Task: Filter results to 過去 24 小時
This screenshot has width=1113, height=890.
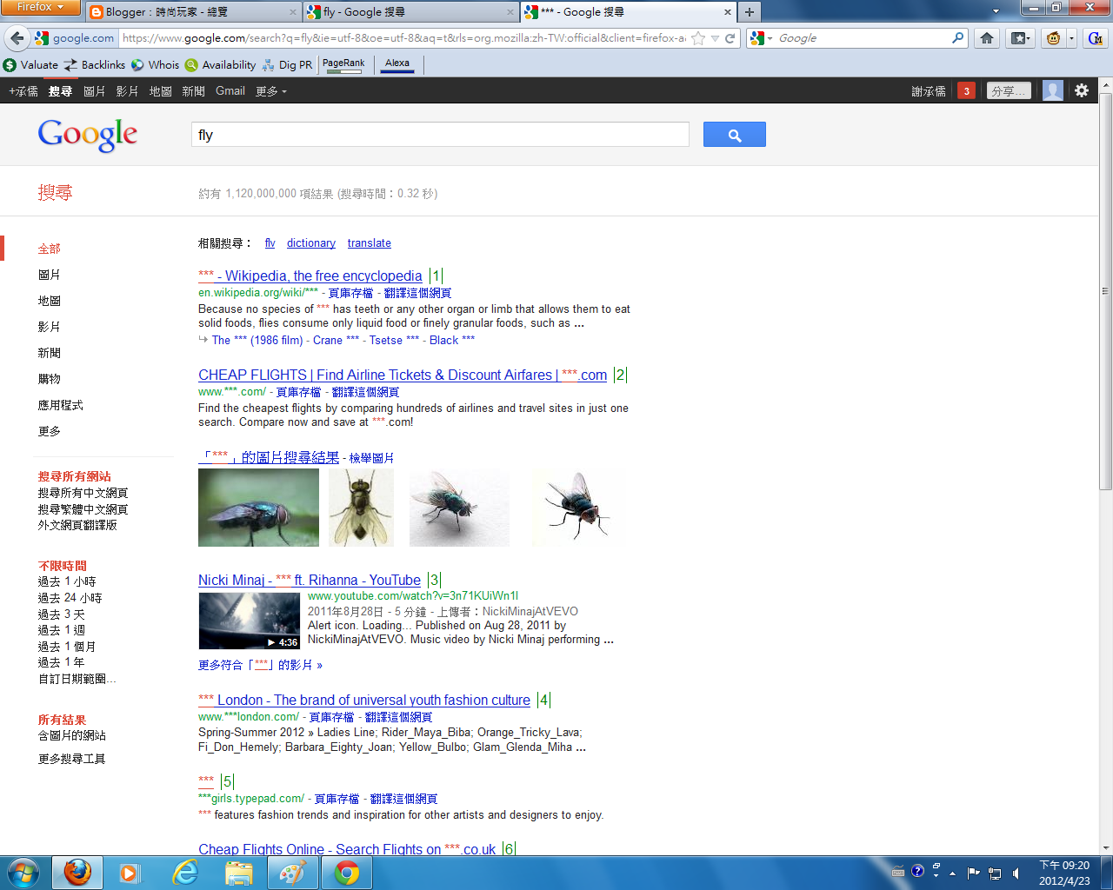Action: [x=70, y=598]
